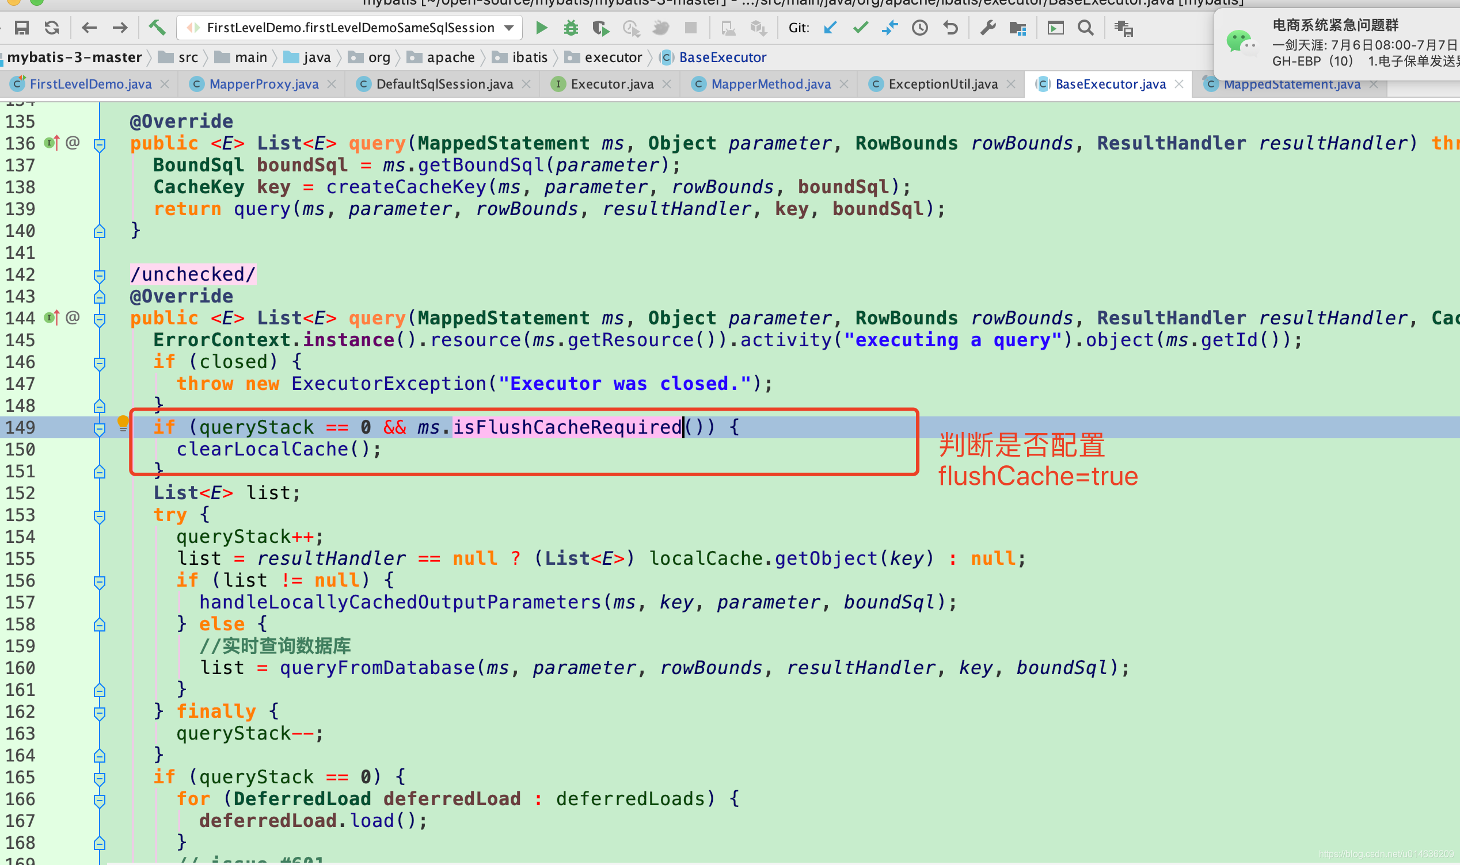Collapse the if list block at line 156
Image resolution: width=1460 pixels, height=865 pixels.
(x=100, y=581)
